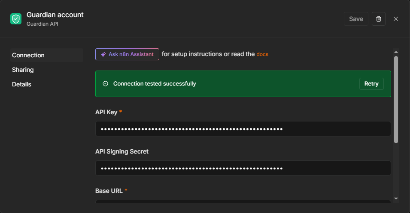This screenshot has height=213, width=410.
Task: Open the docs link
Action: click(262, 54)
